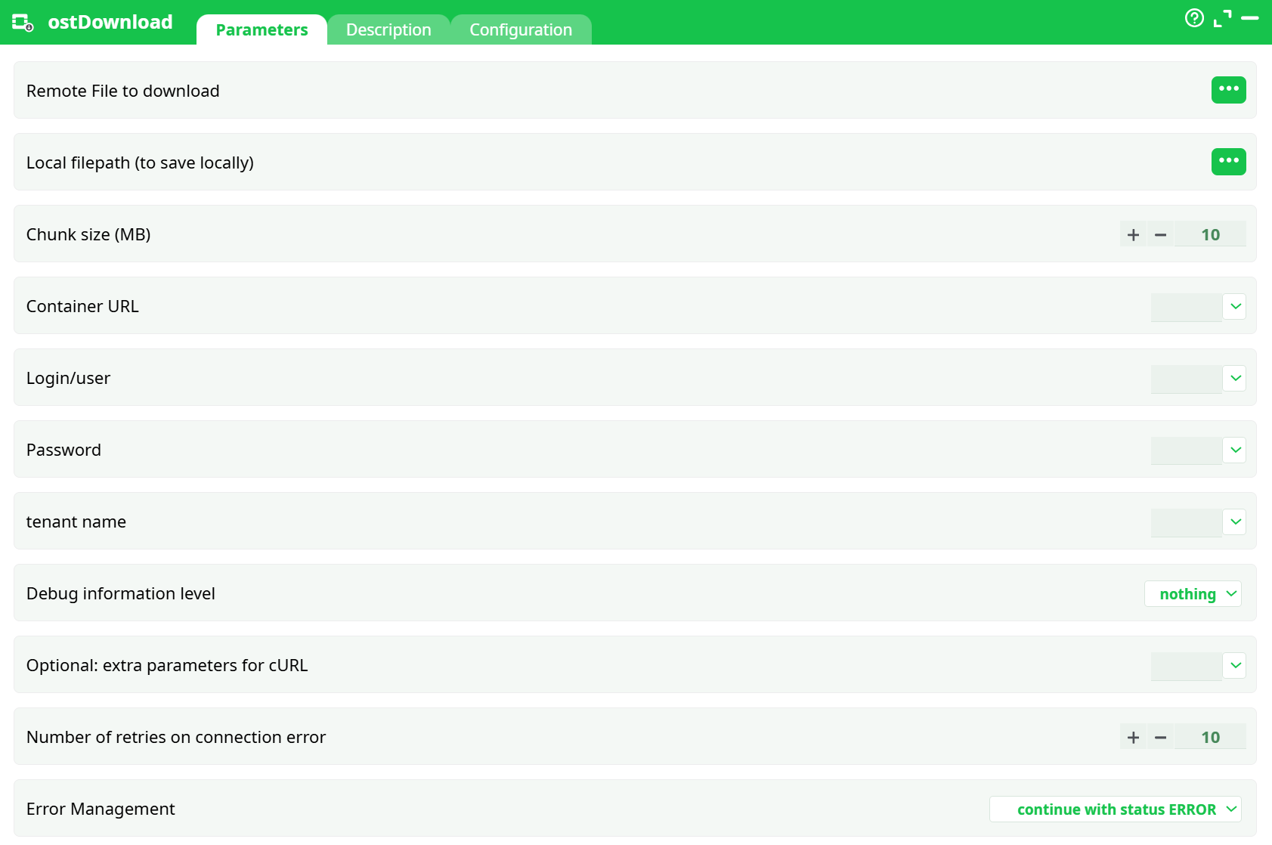This screenshot has width=1272, height=845.
Task: Click the plus icon for Number of retries
Action: (x=1133, y=736)
